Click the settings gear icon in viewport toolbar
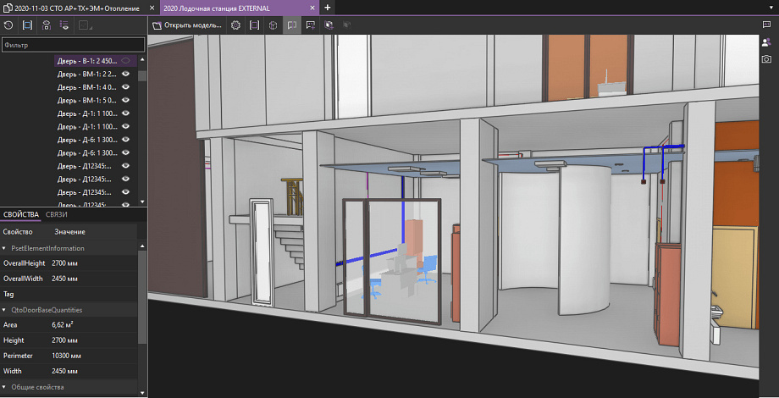This screenshot has height=398, width=779. [235, 25]
